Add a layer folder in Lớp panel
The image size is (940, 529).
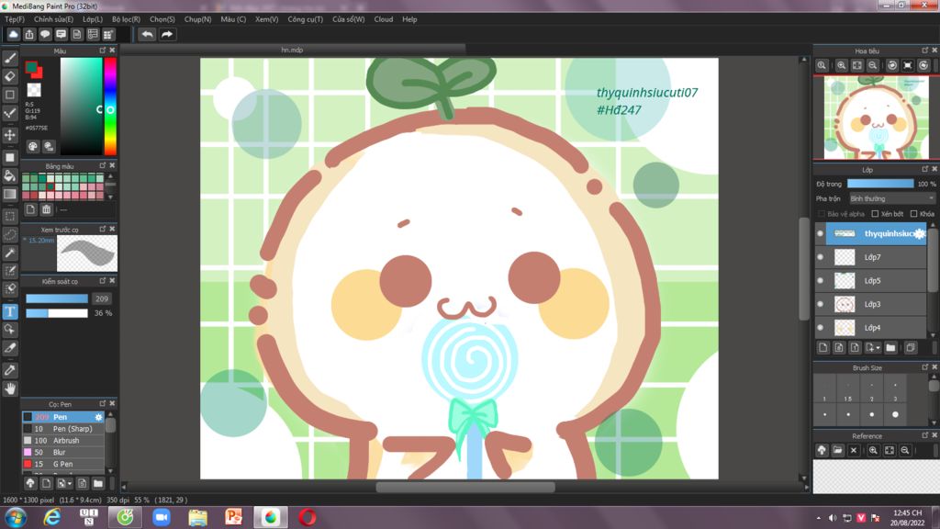coord(890,347)
